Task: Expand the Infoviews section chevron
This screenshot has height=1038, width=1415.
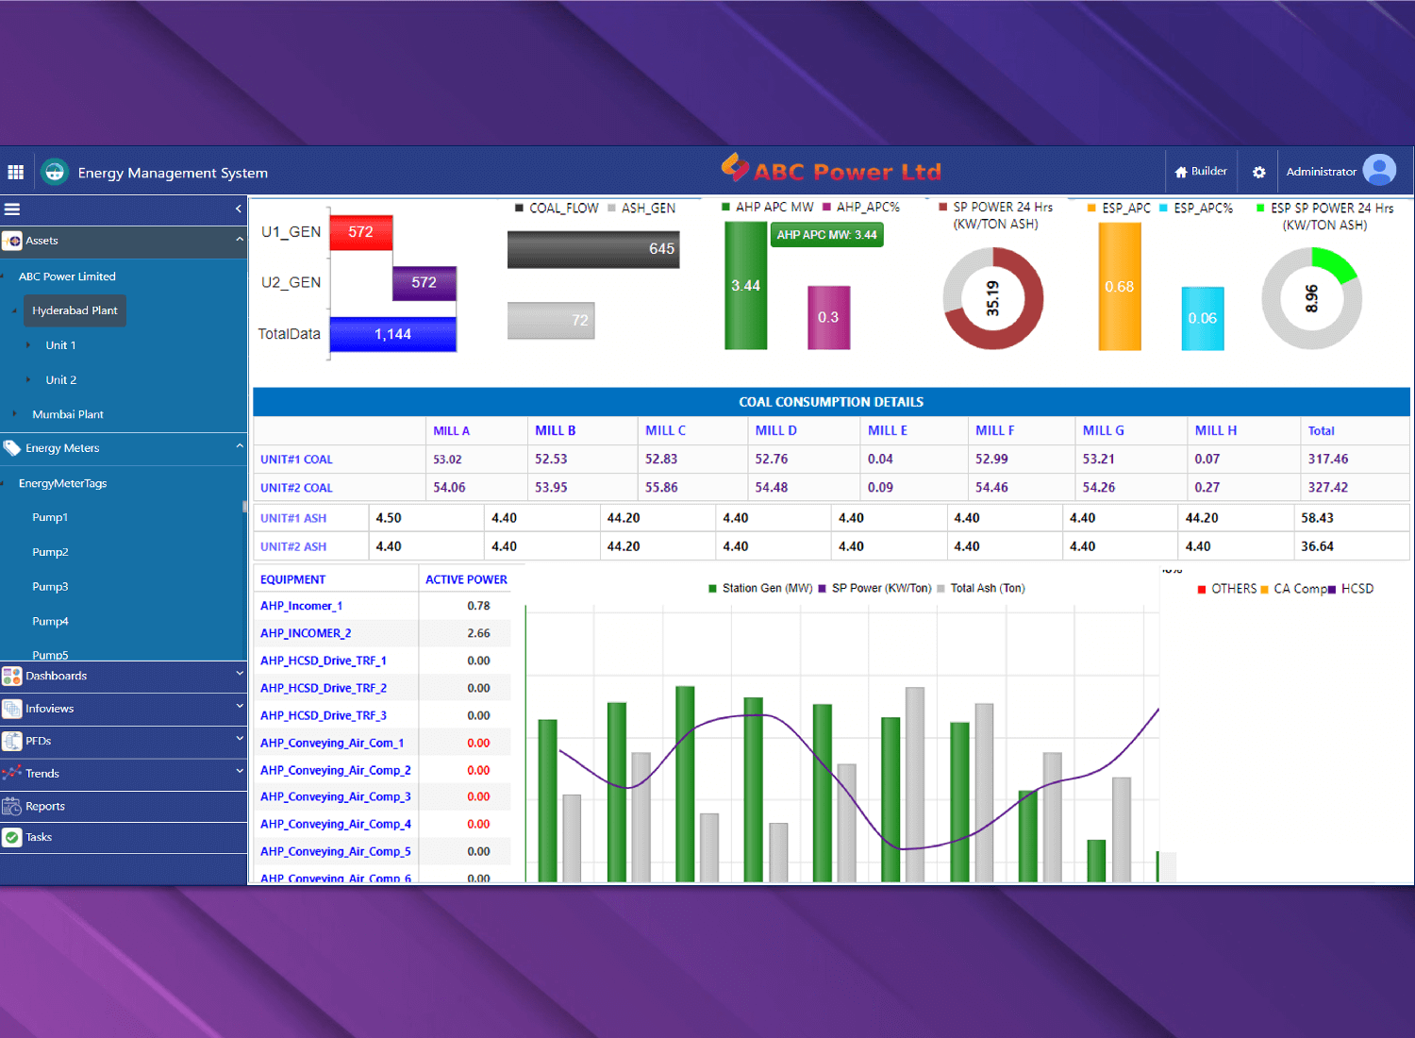Action: [239, 707]
